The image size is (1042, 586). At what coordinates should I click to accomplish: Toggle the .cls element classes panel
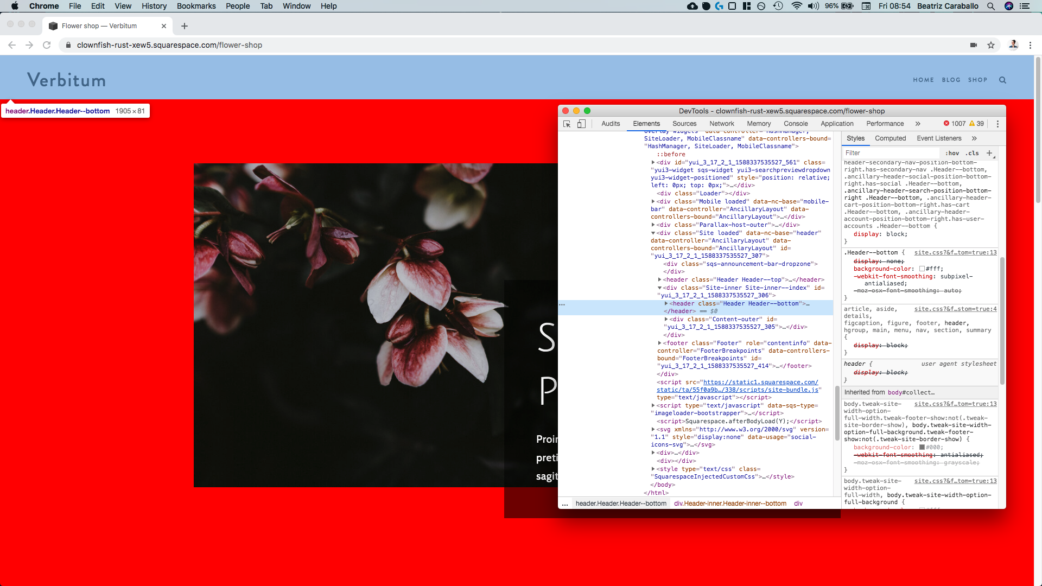pos(972,153)
